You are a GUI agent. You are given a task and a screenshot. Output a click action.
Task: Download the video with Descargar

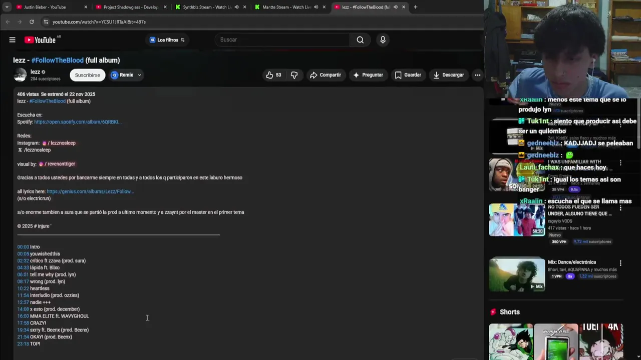449,75
